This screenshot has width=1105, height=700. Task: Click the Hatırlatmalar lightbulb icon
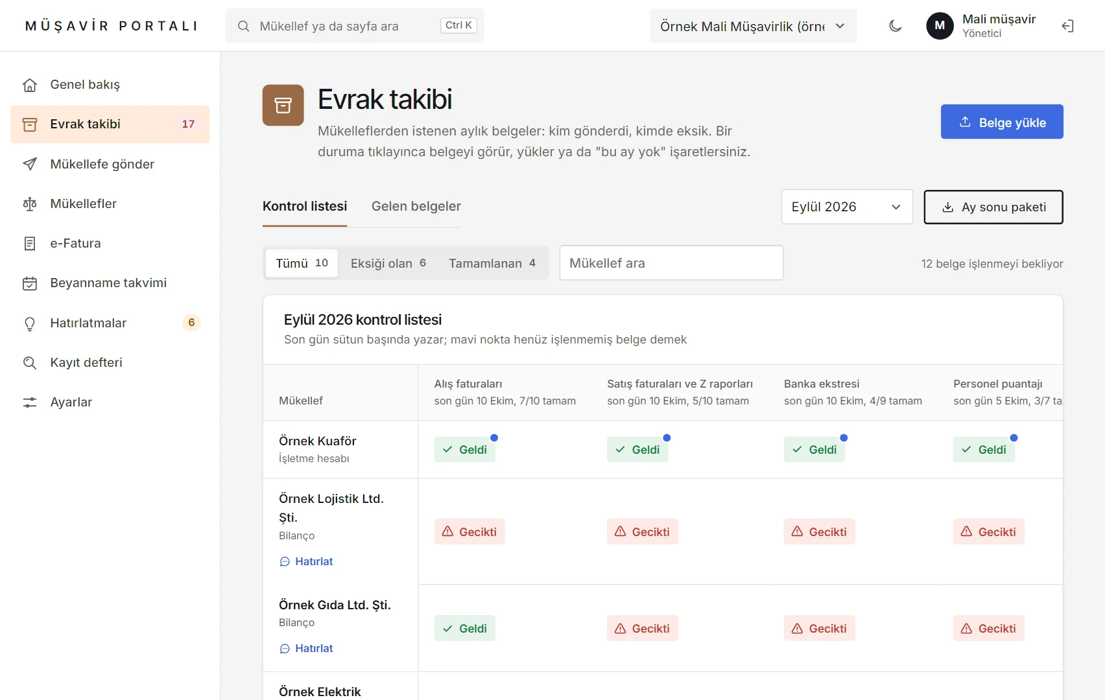(x=30, y=323)
